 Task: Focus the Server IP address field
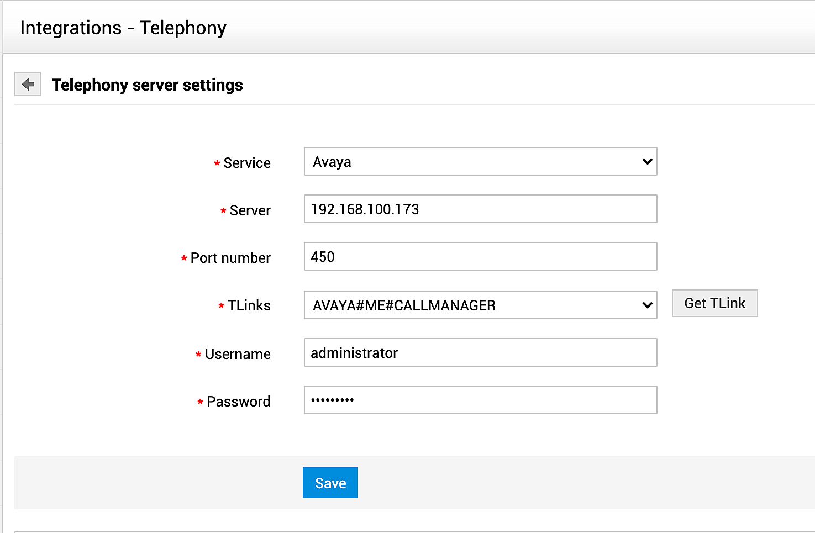480,209
